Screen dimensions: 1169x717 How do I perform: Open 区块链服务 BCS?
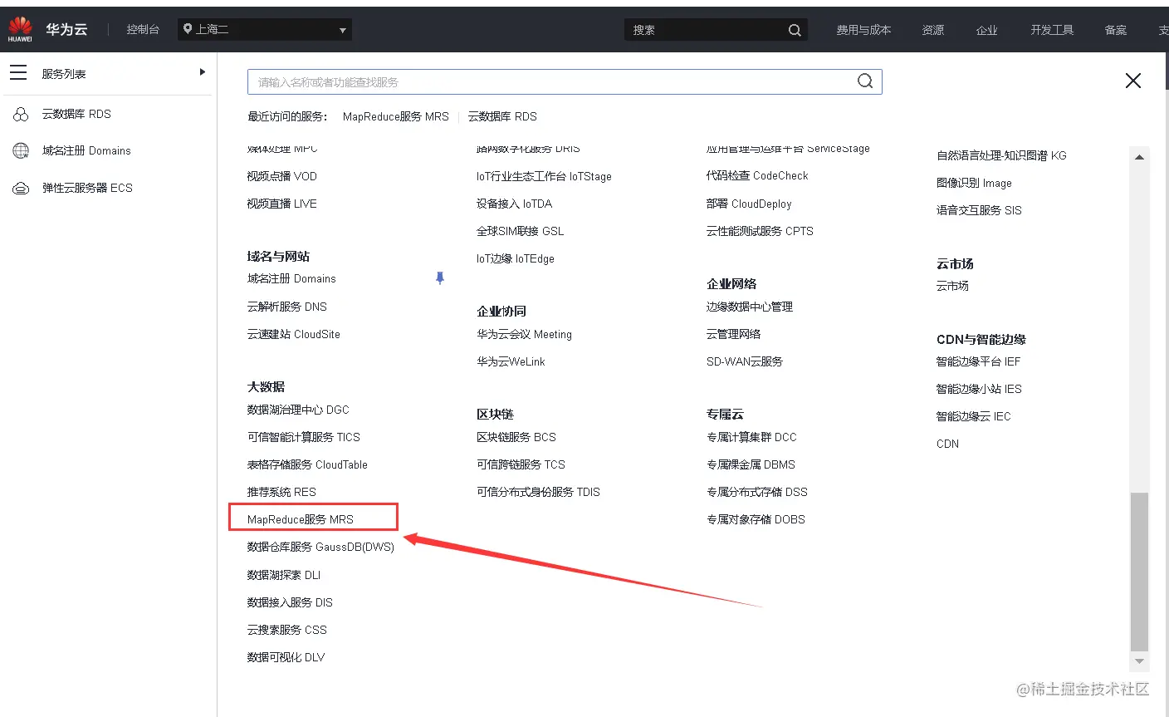click(516, 437)
